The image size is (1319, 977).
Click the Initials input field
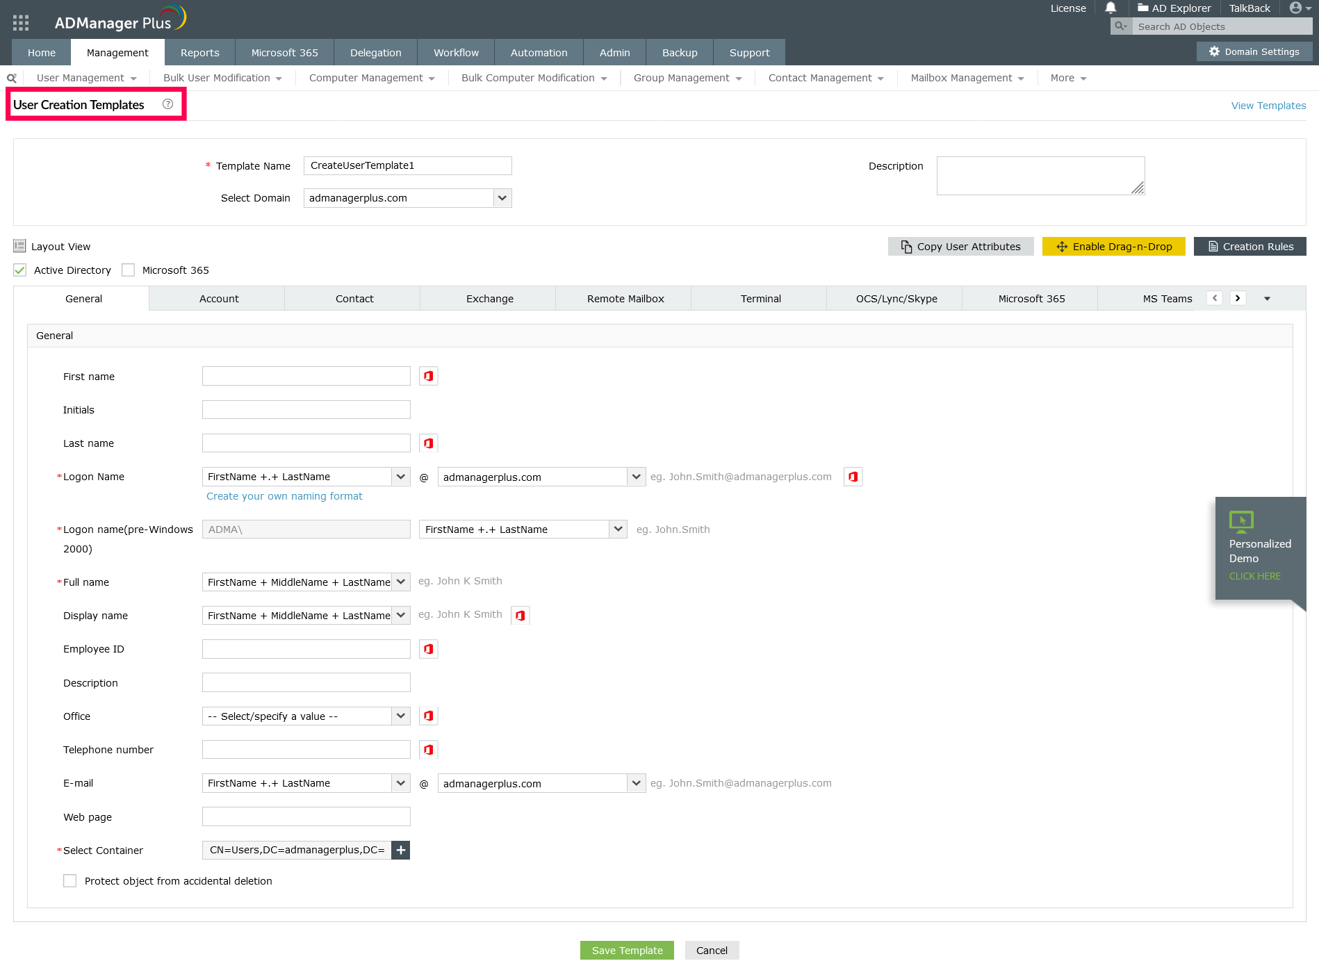pyautogui.click(x=306, y=410)
